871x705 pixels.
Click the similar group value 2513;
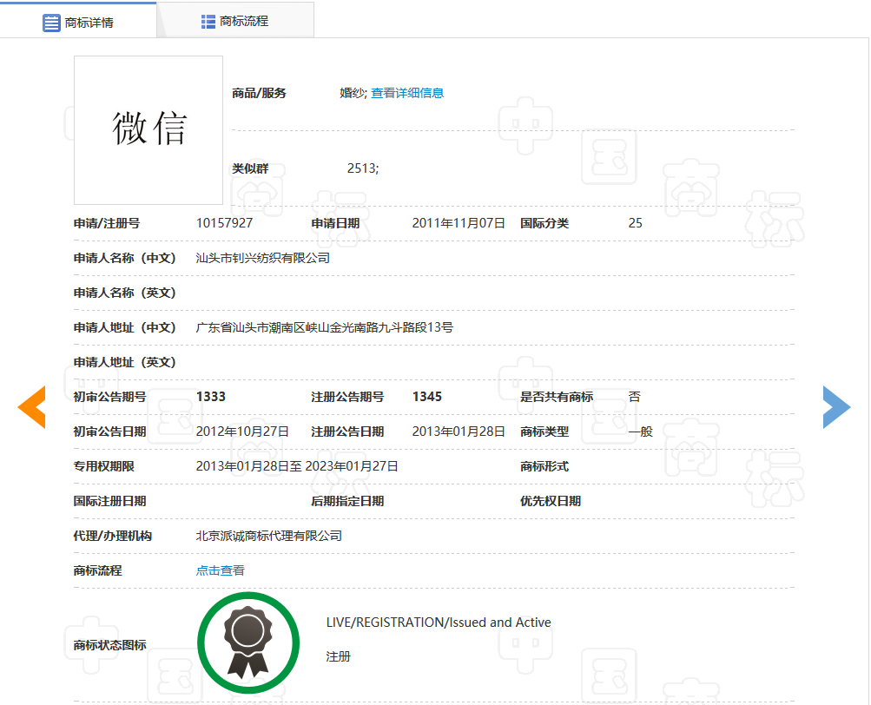pyautogui.click(x=363, y=168)
